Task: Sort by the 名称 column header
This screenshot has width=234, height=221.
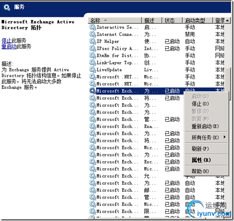Action: (x=115, y=20)
